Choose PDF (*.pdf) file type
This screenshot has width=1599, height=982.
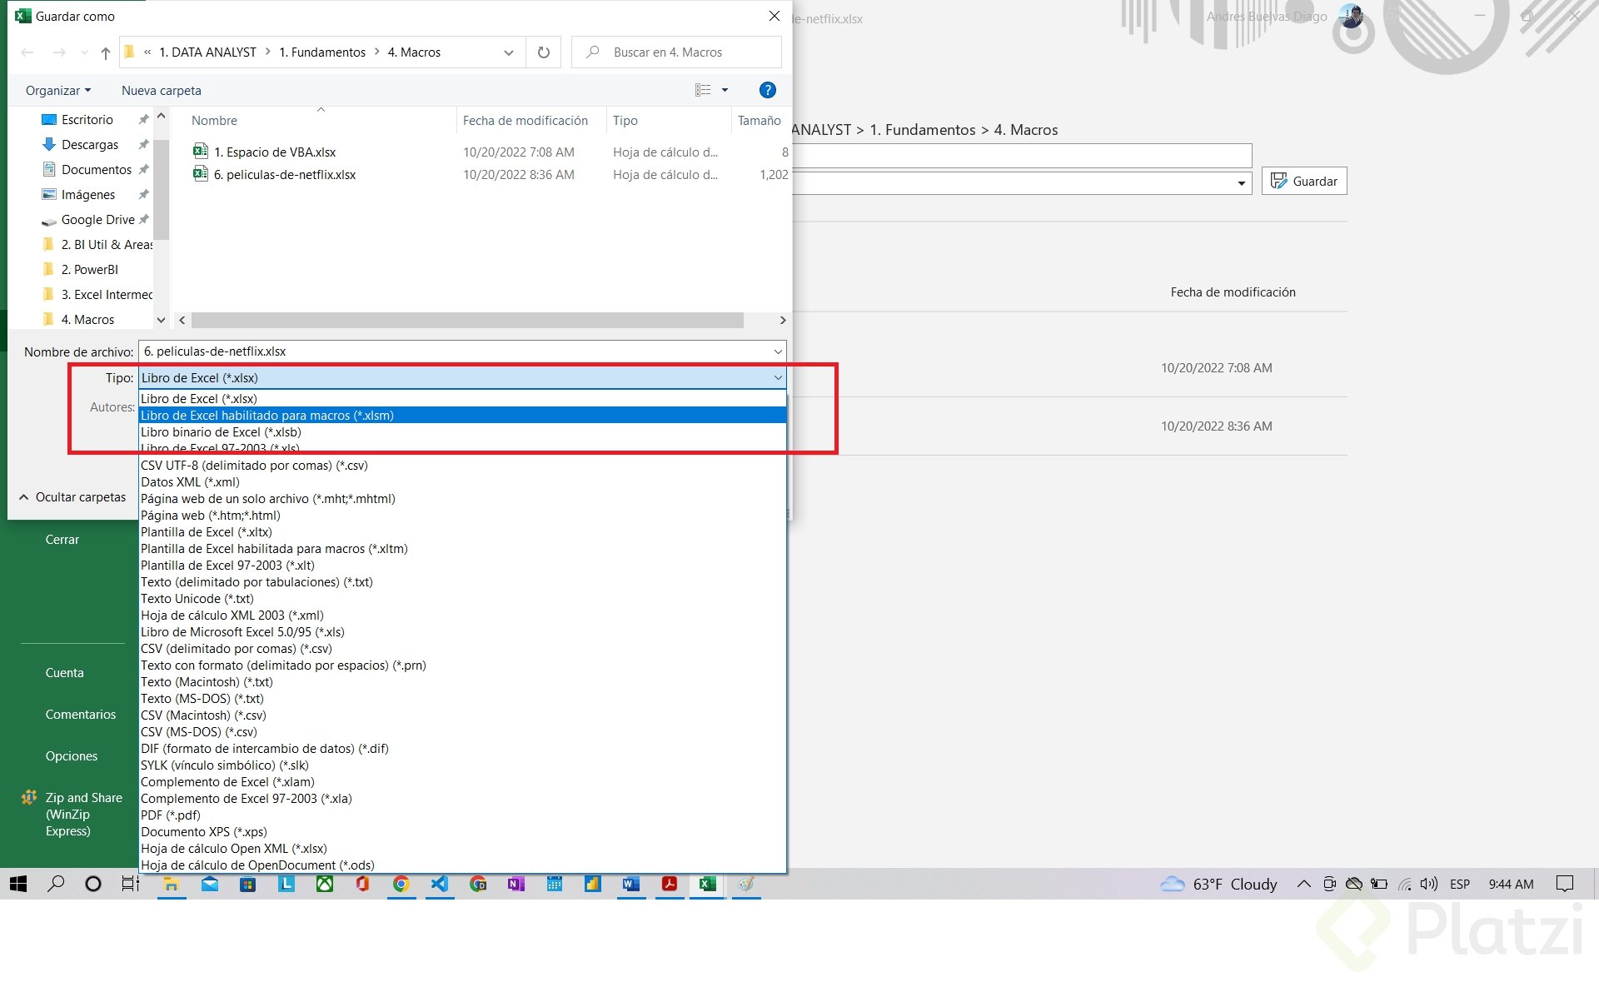click(171, 815)
